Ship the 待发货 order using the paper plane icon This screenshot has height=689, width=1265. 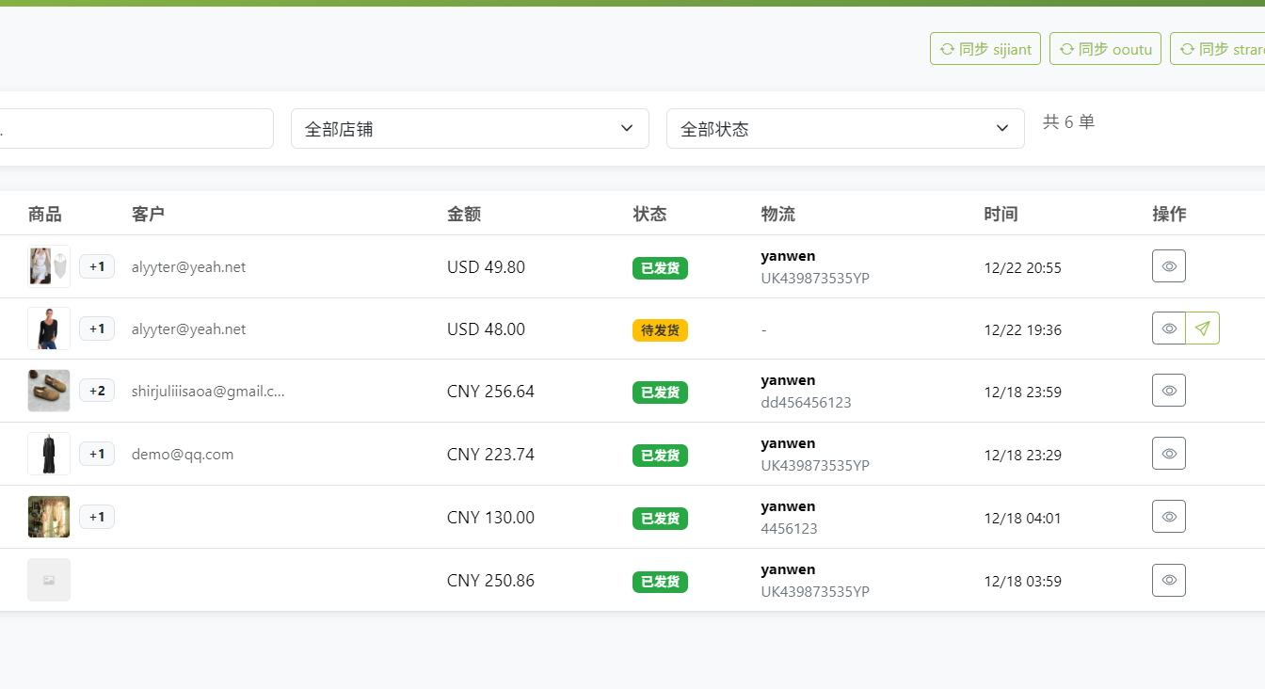pos(1202,328)
